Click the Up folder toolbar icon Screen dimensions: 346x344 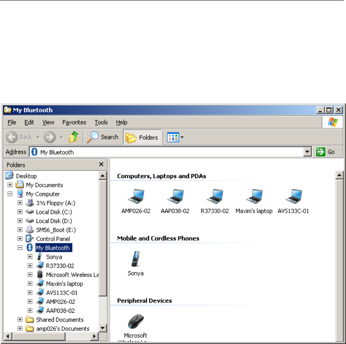tap(74, 137)
